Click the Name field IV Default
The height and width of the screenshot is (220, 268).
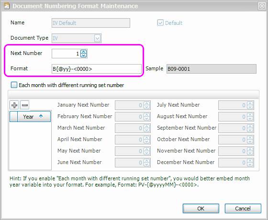tap(91, 23)
